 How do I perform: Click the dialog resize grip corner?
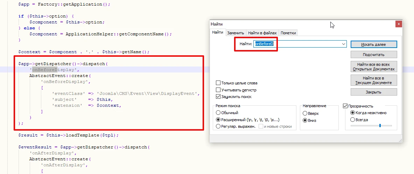(x=400, y=140)
